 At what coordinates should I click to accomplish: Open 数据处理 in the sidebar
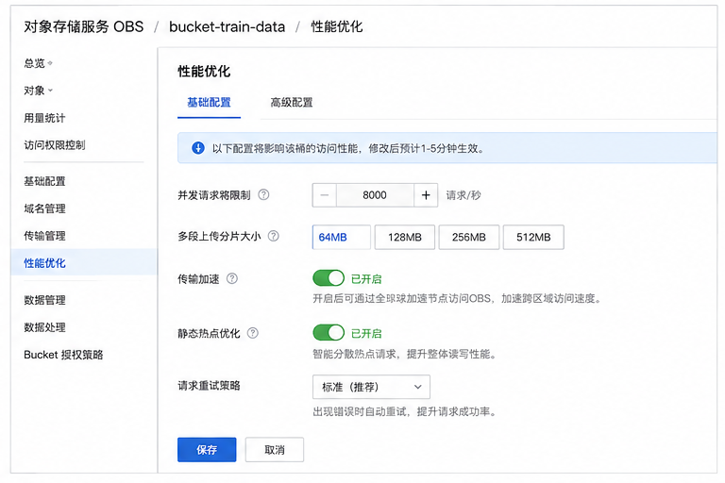pos(44,327)
